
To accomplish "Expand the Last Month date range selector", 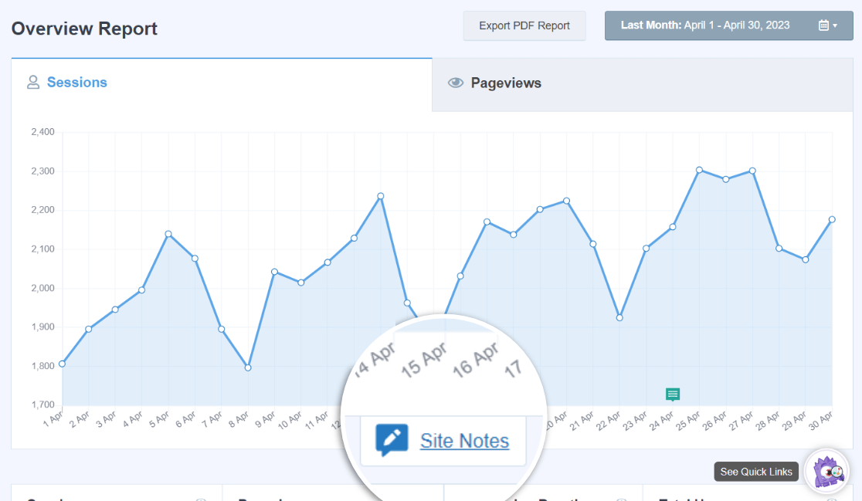I will coord(728,25).
